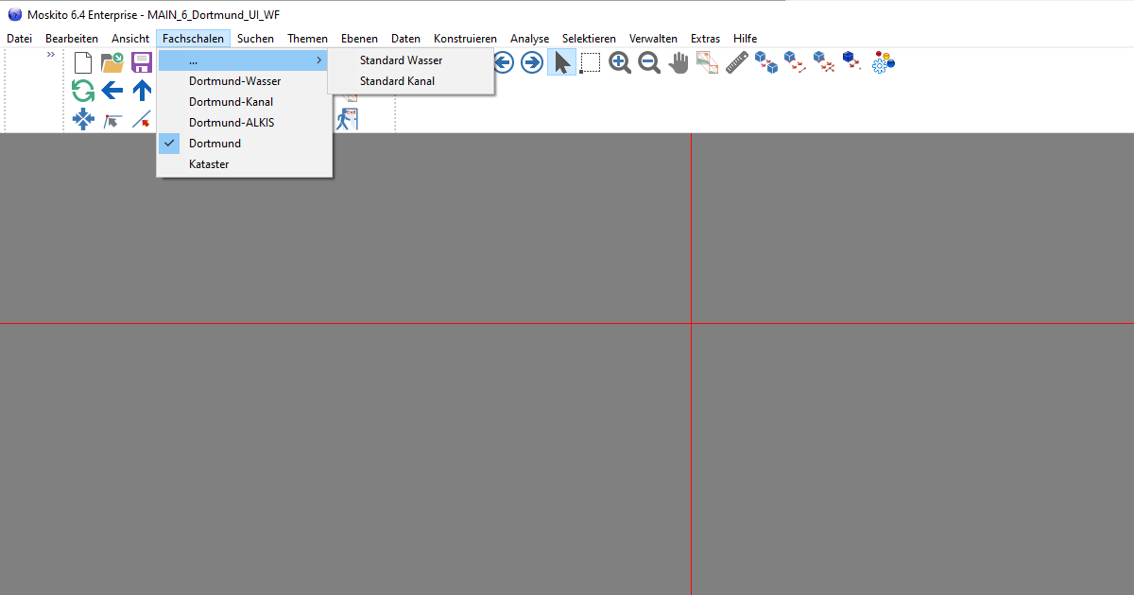Image resolution: width=1134 pixels, height=595 pixels.
Task: Open the Fachschalen menu
Action: tap(193, 39)
